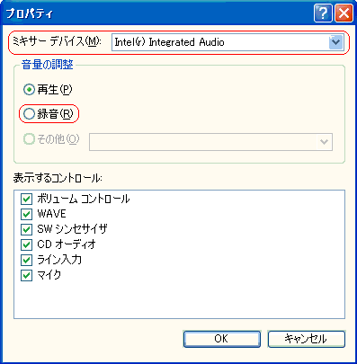357x364 pixels.
Task: Uncheck the CD オーディオ checkbox
Action: coord(26,244)
